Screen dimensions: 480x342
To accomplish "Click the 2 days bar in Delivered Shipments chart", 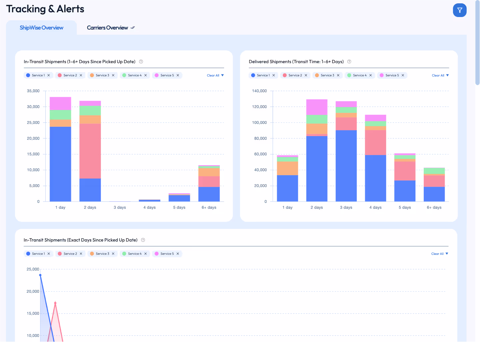I will click(x=317, y=150).
